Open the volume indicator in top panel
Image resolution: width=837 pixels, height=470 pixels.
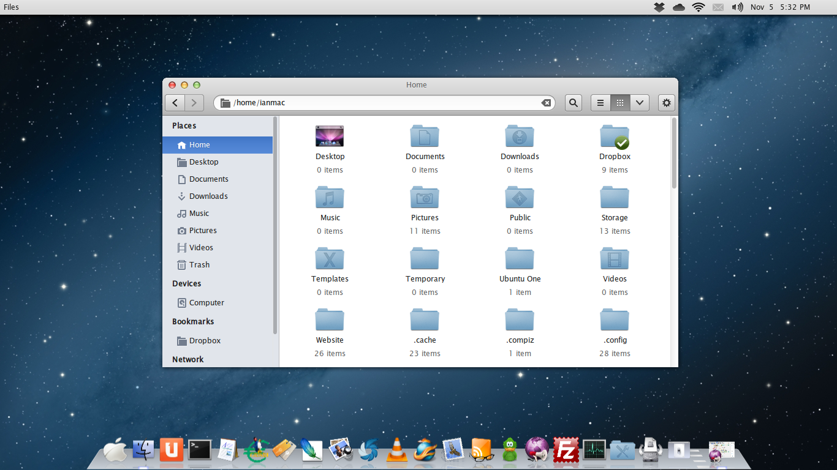point(737,7)
